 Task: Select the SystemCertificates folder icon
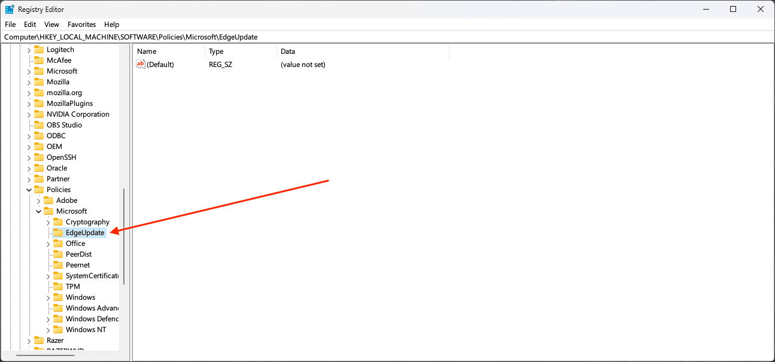(58, 276)
